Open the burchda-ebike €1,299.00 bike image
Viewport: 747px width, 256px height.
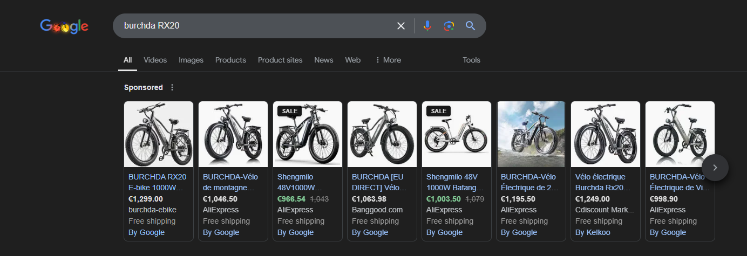pos(159,134)
